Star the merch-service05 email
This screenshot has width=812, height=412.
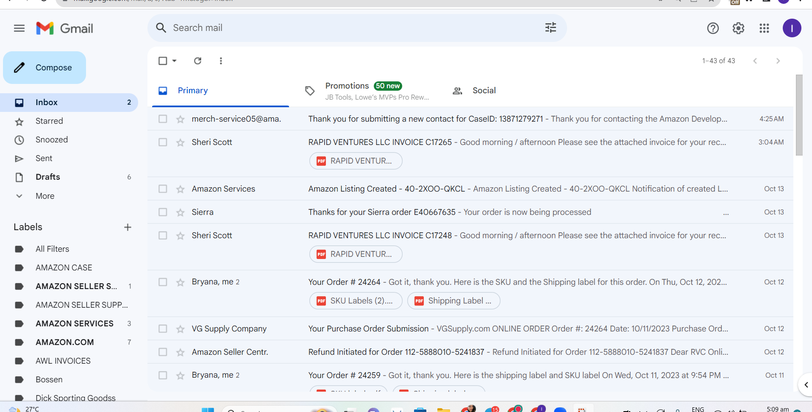(181, 119)
